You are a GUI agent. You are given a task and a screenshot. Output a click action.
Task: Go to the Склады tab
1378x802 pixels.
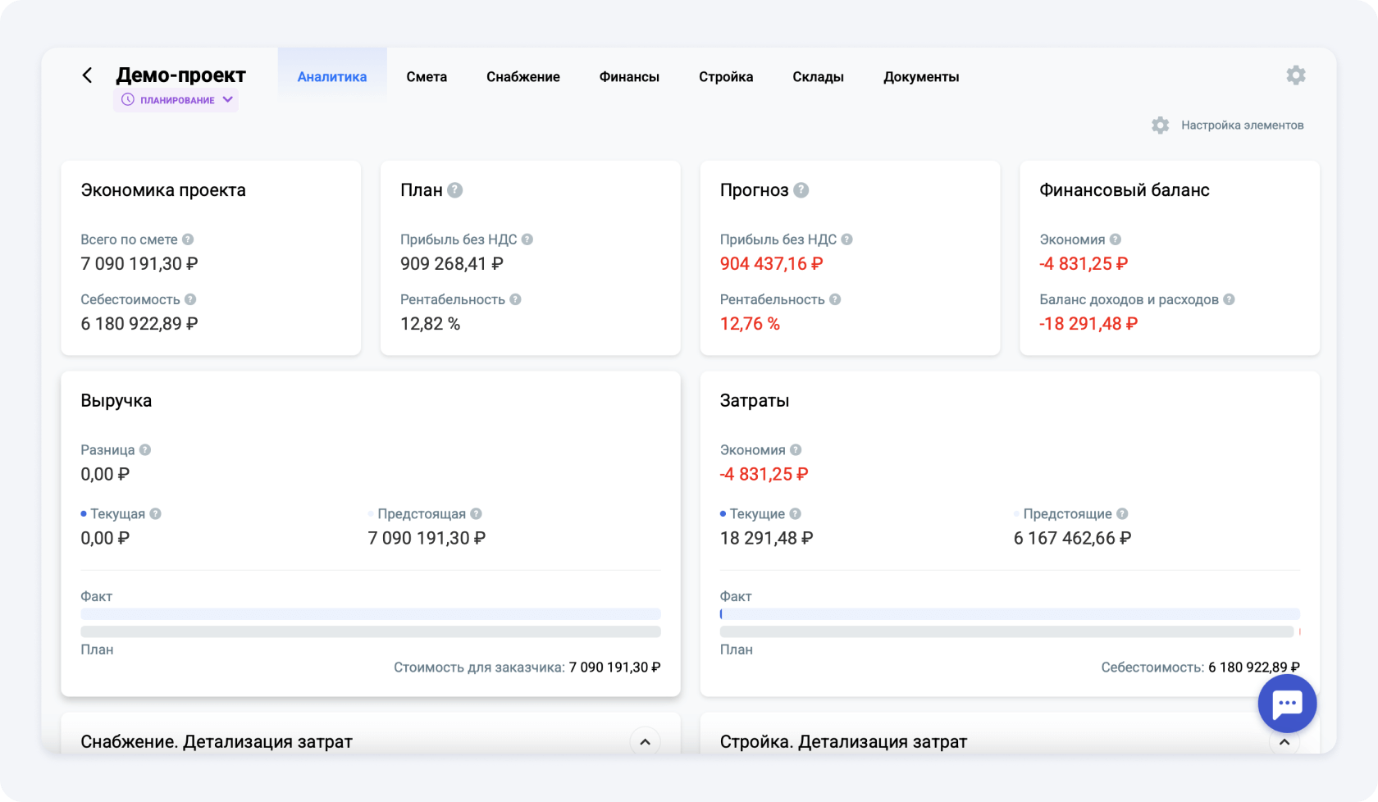(x=818, y=77)
